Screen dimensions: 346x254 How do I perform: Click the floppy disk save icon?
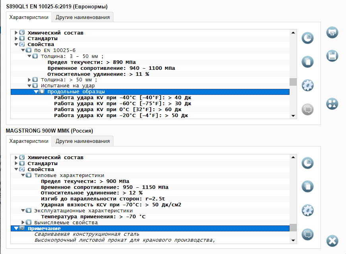click(332, 56)
